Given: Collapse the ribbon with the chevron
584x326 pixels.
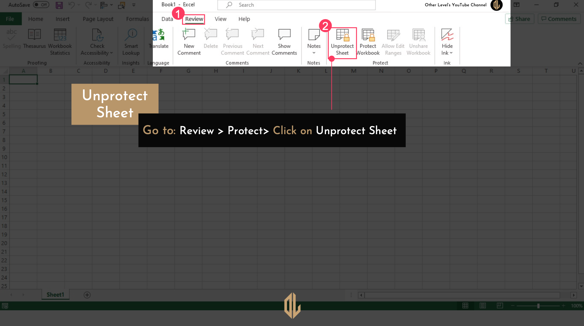Looking at the screenshot, I should [x=580, y=63].
